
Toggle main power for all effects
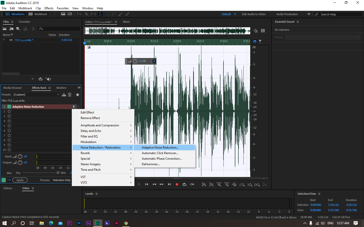4,180
